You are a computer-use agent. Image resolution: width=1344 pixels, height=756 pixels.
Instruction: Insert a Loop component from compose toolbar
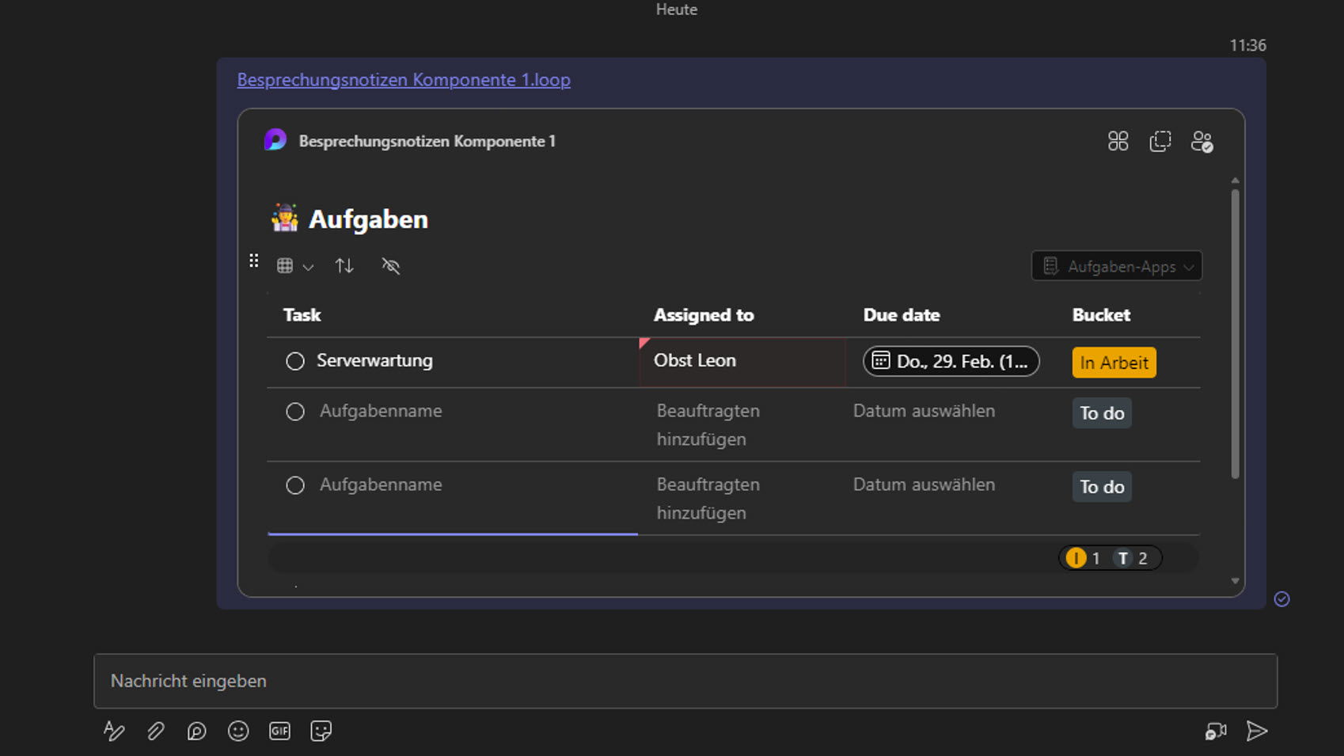[x=196, y=731]
